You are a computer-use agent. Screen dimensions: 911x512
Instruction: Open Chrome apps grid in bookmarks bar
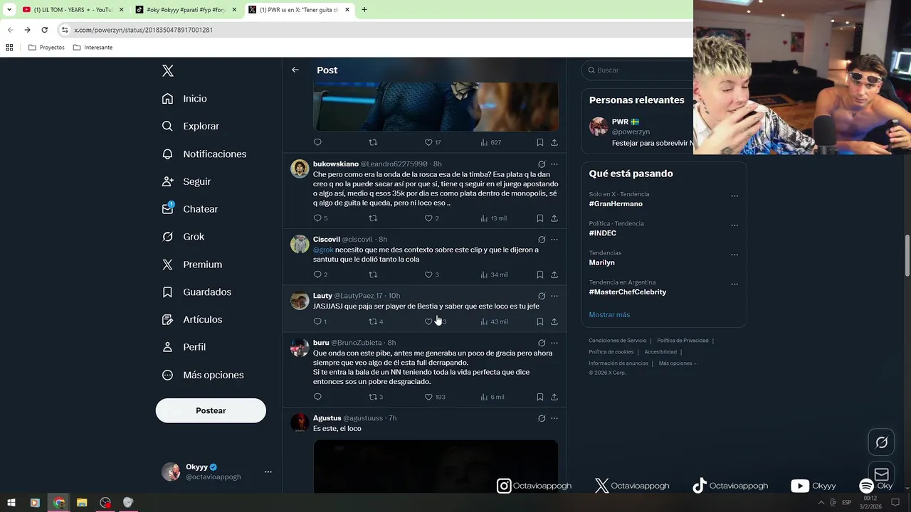tap(9, 48)
